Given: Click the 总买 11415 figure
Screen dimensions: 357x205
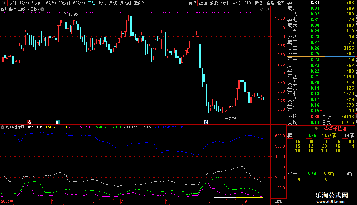Looking at the screenshot, I should click(x=348, y=122).
